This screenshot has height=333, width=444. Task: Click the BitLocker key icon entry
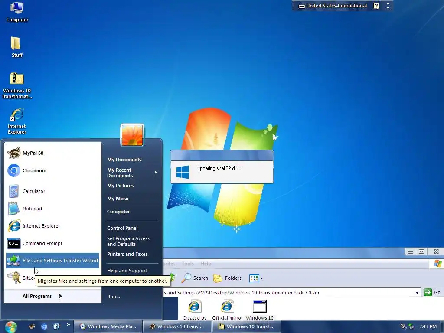pos(13,278)
